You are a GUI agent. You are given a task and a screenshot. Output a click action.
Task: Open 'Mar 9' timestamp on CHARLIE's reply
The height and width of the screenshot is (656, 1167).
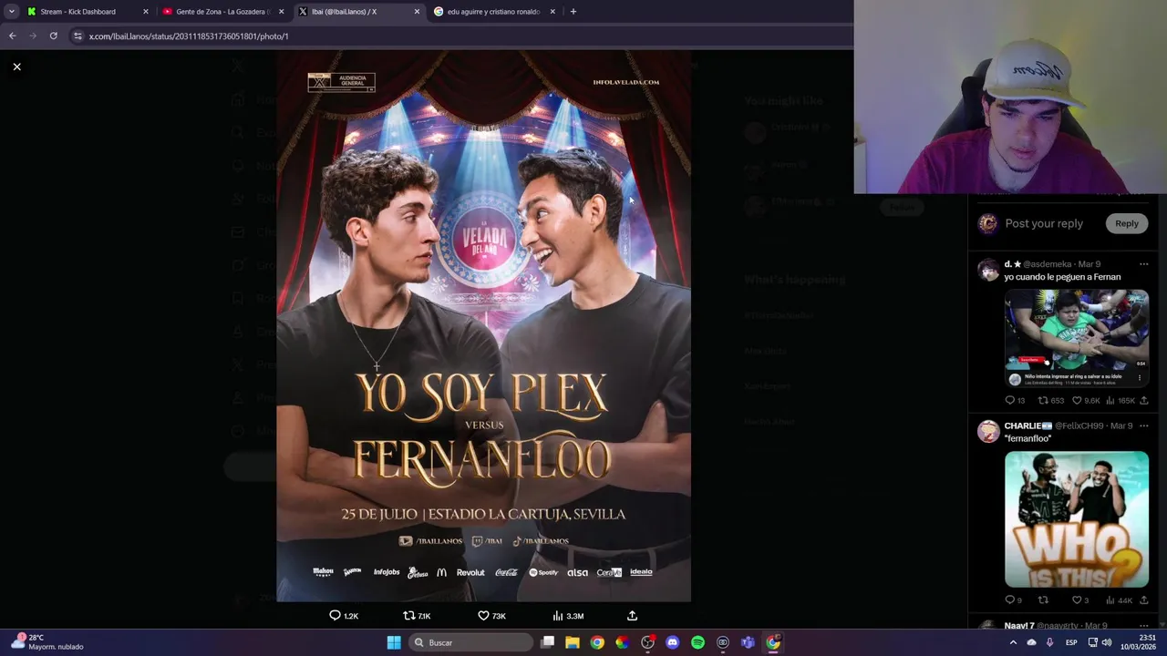point(1121,425)
